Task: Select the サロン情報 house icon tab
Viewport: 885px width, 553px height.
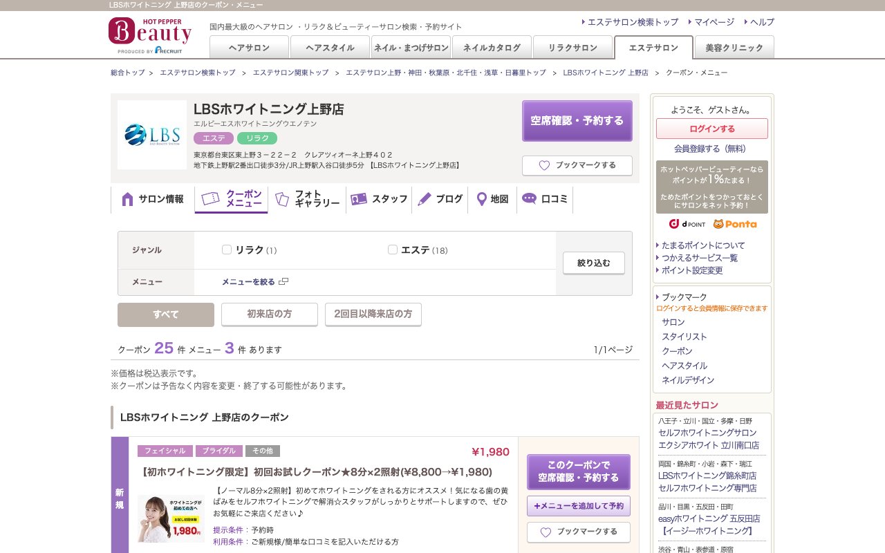Action: coord(128,199)
